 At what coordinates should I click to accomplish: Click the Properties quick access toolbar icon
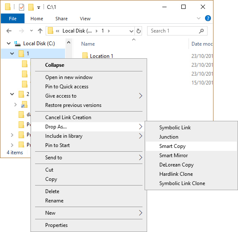pos(22,7)
